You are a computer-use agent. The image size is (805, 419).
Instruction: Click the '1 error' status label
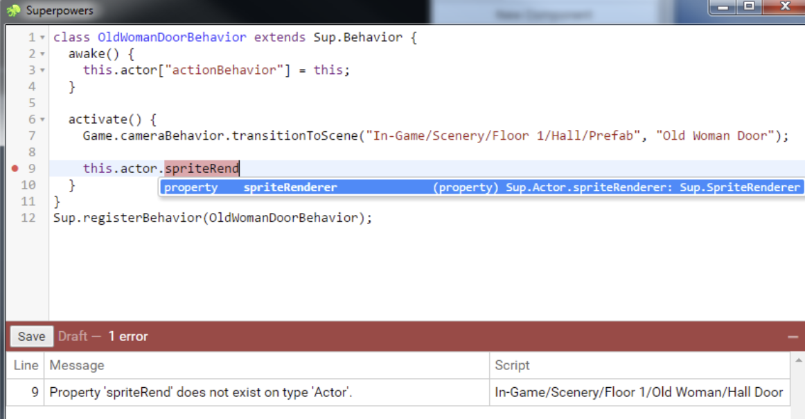pos(128,337)
